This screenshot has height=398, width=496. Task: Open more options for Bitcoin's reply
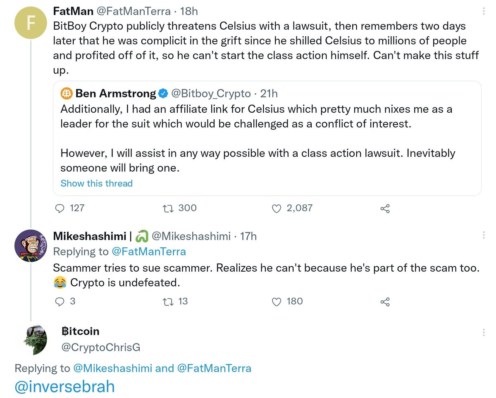coord(484,332)
